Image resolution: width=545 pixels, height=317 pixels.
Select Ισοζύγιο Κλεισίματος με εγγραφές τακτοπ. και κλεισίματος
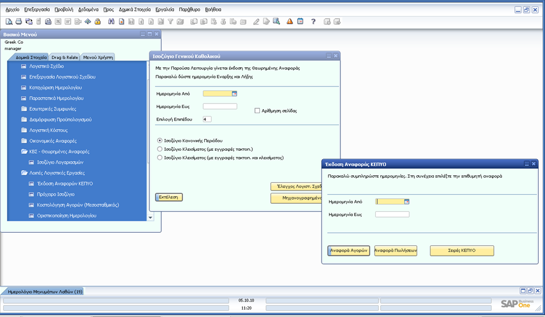pyautogui.click(x=160, y=158)
